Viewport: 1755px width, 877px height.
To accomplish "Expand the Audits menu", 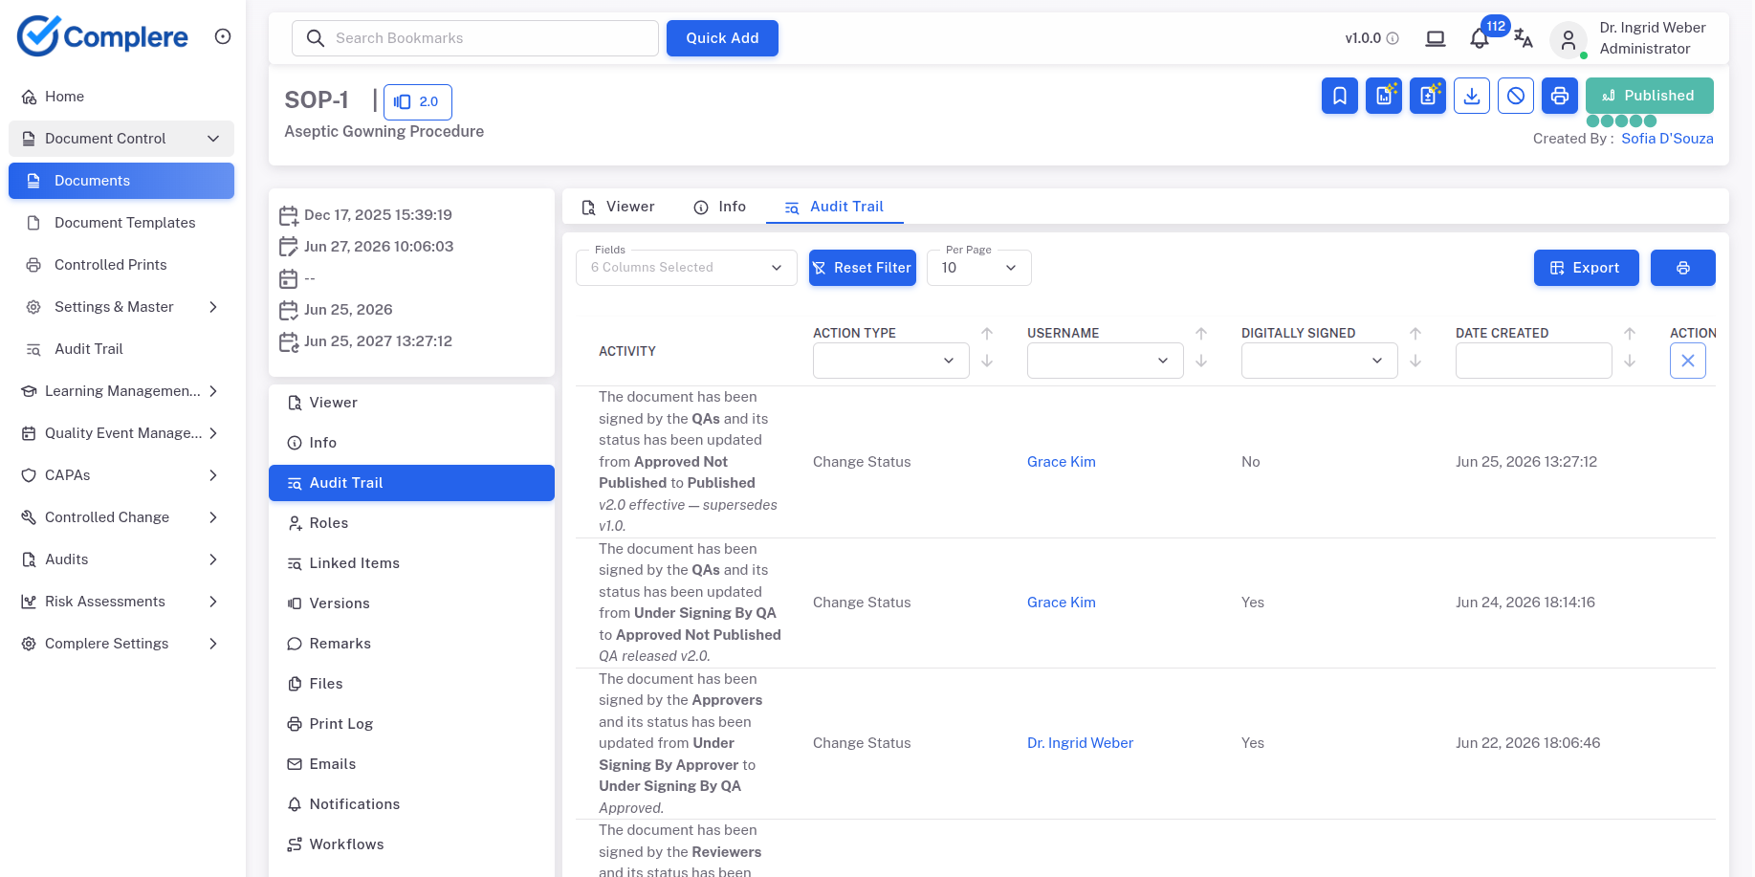I will point(121,559).
